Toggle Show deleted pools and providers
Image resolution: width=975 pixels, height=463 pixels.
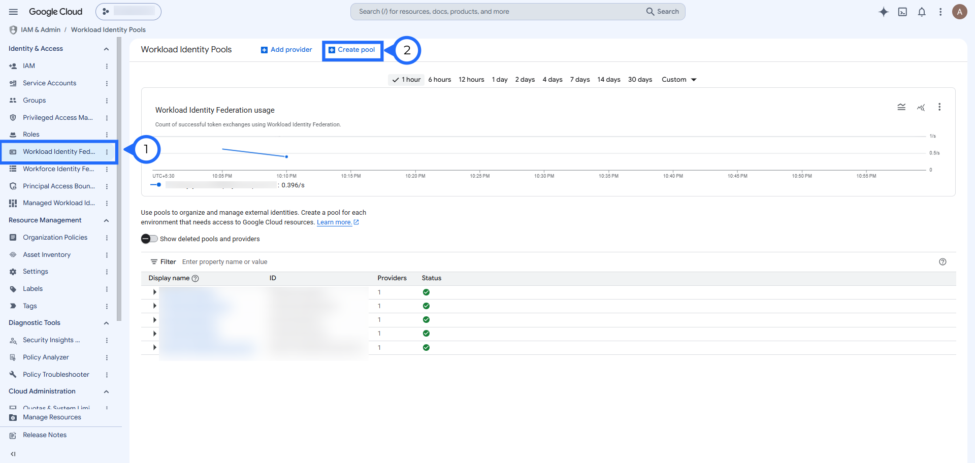pyautogui.click(x=149, y=239)
